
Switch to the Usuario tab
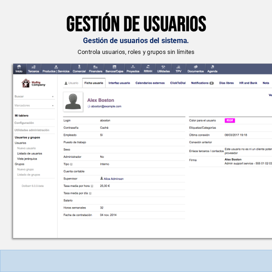click(72, 83)
